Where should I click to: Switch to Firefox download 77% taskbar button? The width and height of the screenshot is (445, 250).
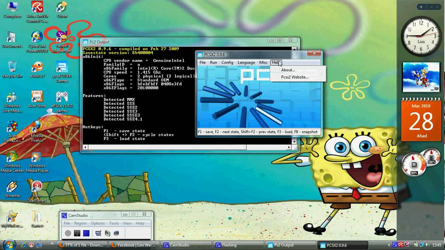coord(82,245)
